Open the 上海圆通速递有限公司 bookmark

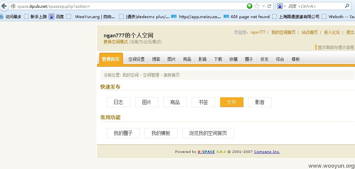(296, 16)
